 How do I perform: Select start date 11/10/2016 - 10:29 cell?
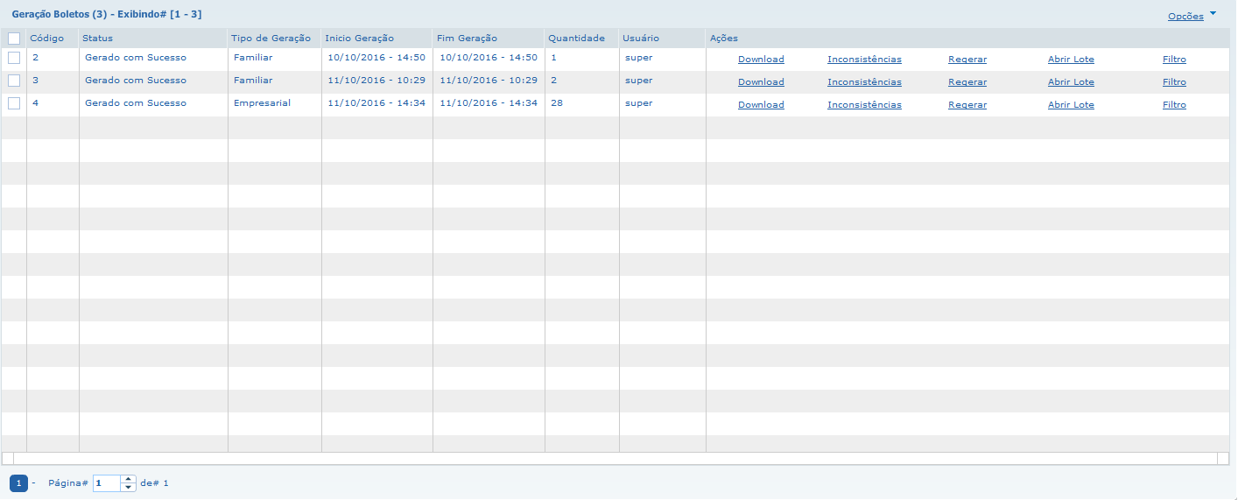tap(376, 81)
